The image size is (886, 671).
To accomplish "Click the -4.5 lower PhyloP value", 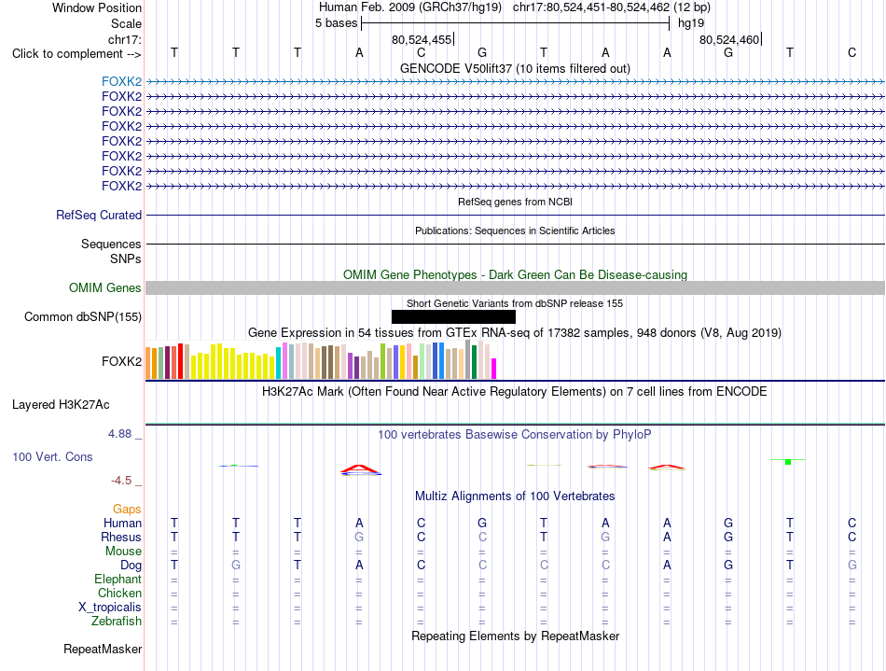I will (121, 481).
